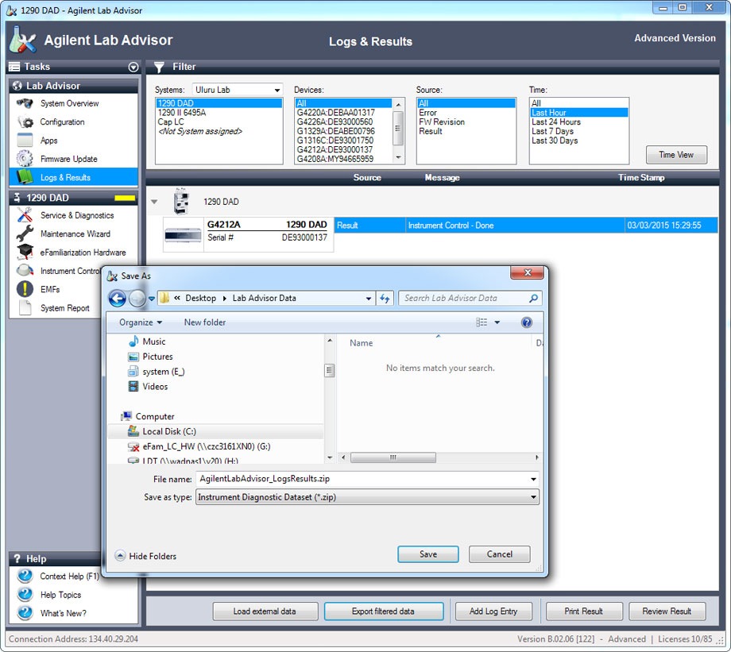Open Service & Diagnostics tools icon
Screen dimensions: 731x652
pyautogui.click(x=25, y=215)
